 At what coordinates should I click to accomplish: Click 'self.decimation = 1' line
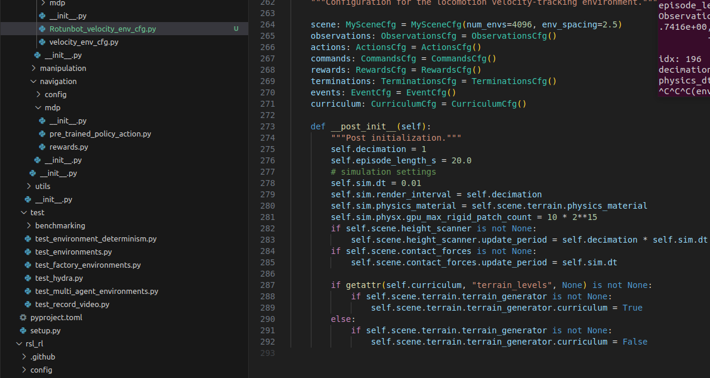point(378,149)
